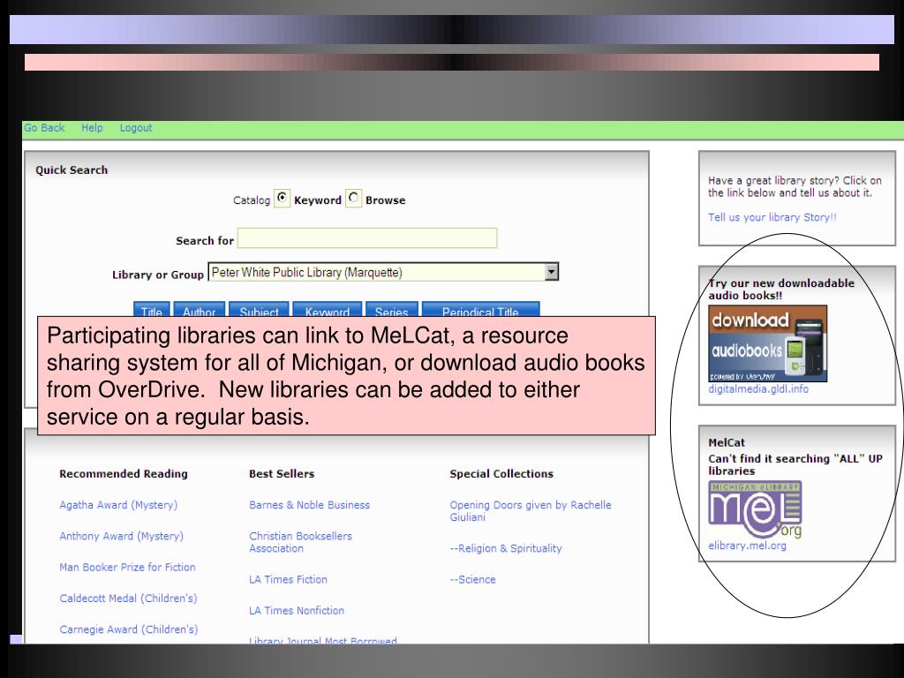Open Christian Booksellers Association list

(300, 543)
